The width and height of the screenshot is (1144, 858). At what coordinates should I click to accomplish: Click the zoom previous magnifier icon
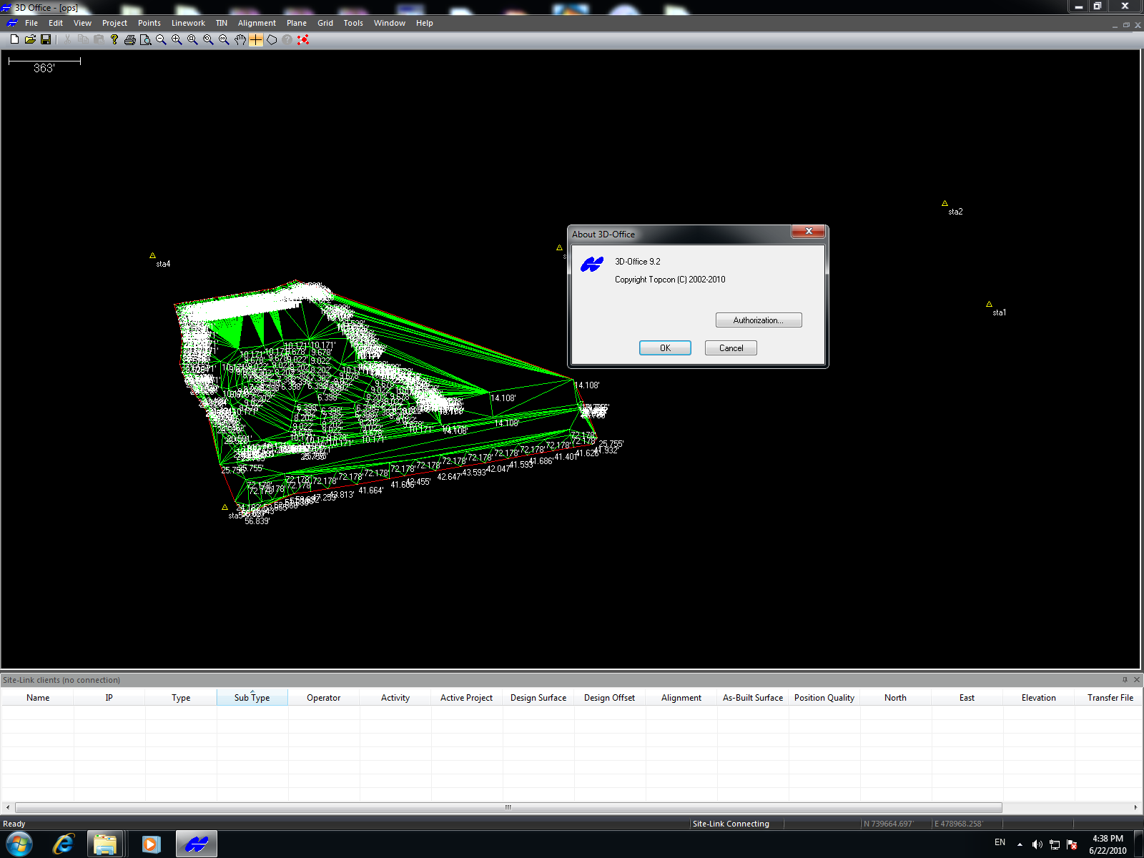[x=209, y=39]
